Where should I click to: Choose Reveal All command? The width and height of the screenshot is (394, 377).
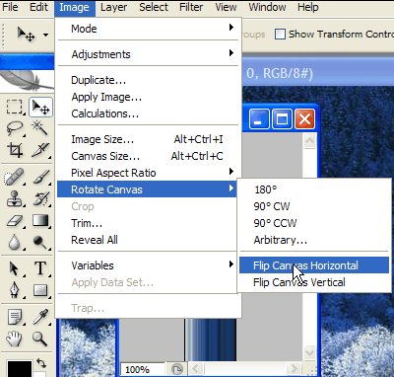click(148, 240)
